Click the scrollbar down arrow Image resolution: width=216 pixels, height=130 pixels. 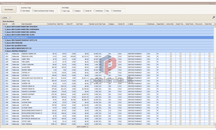pos(215,124)
